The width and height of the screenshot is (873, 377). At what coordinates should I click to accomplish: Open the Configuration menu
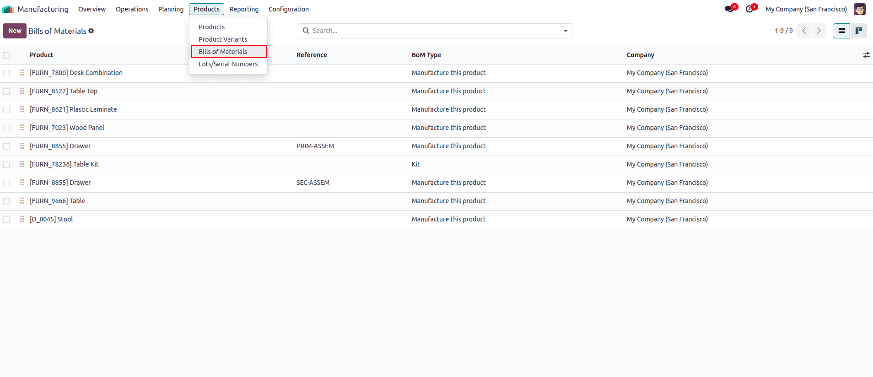pyautogui.click(x=289, y=9)
